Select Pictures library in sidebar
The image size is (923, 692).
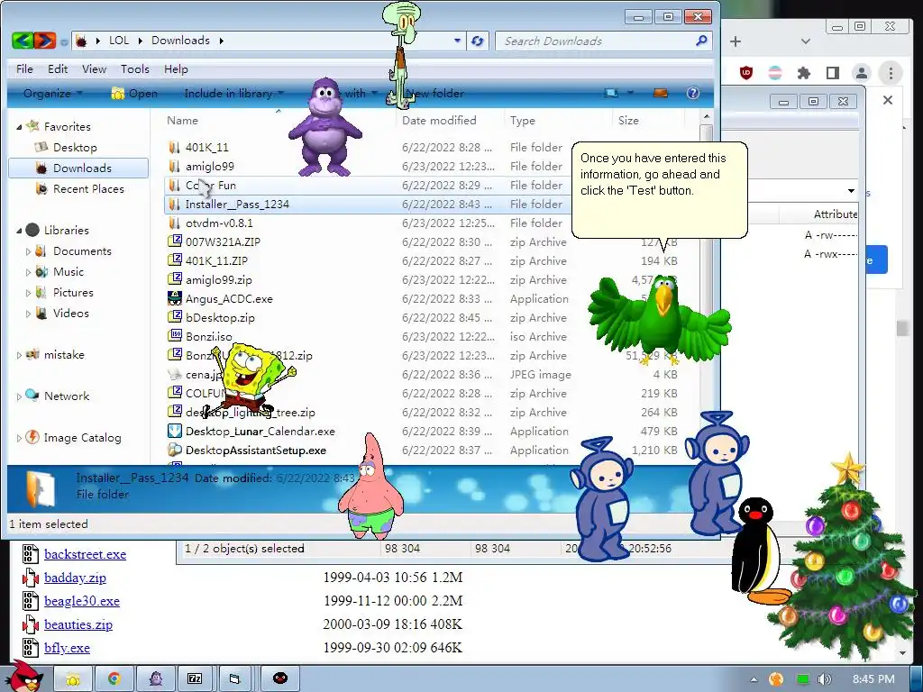[x=73, y=293]
